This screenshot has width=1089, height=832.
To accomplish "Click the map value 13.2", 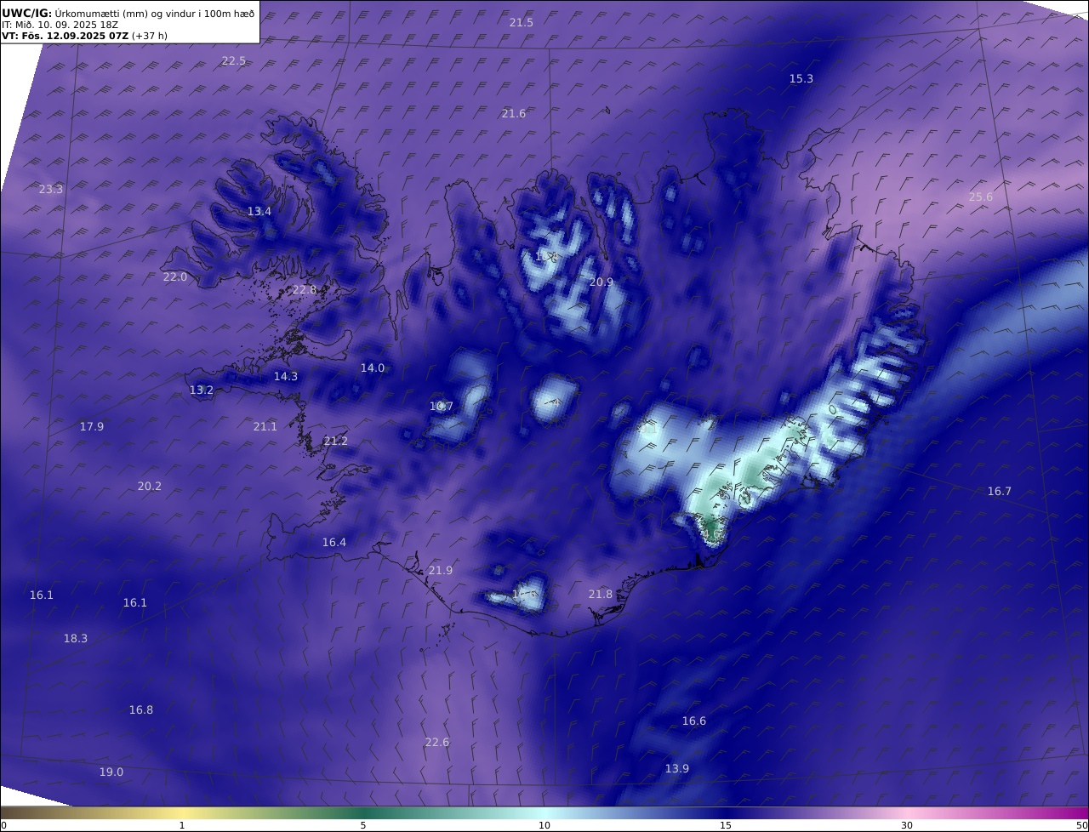I will 202,390.
